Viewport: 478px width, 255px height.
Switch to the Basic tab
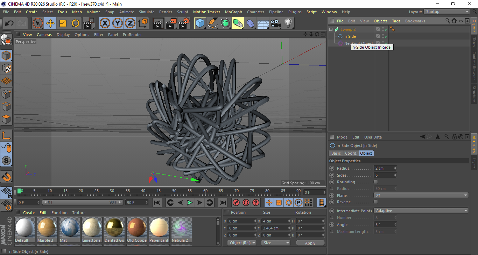[336, 153]
